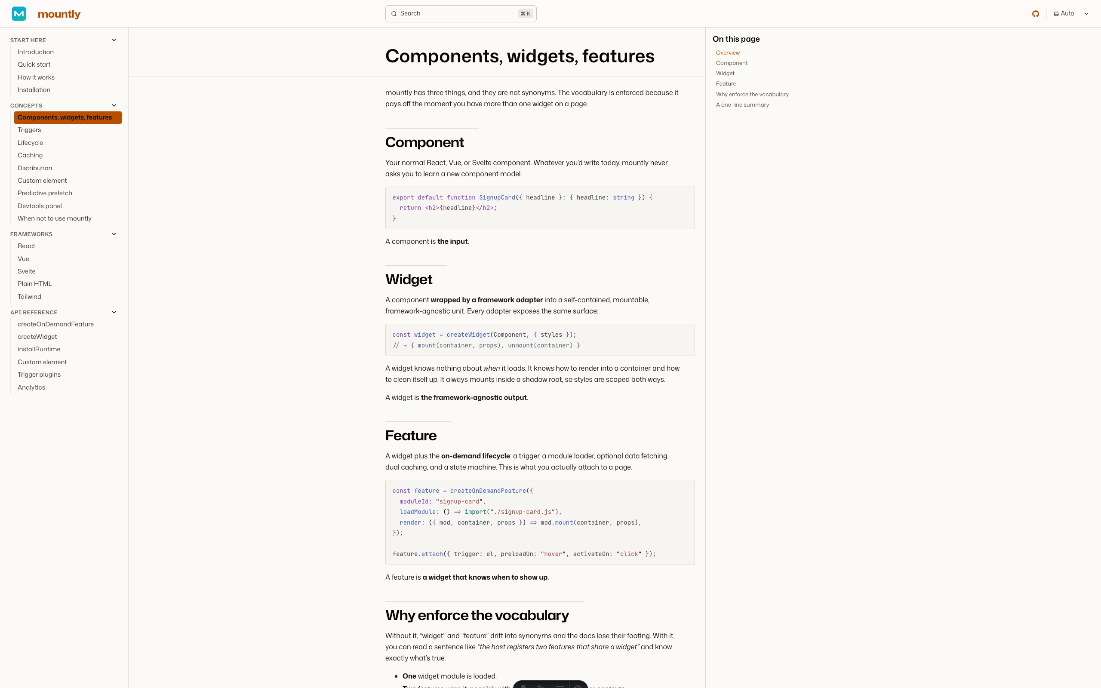Viewport: 1101px width, 688px height.
Task: Open the GitHub repository icon link
Action: [1035, 14]
